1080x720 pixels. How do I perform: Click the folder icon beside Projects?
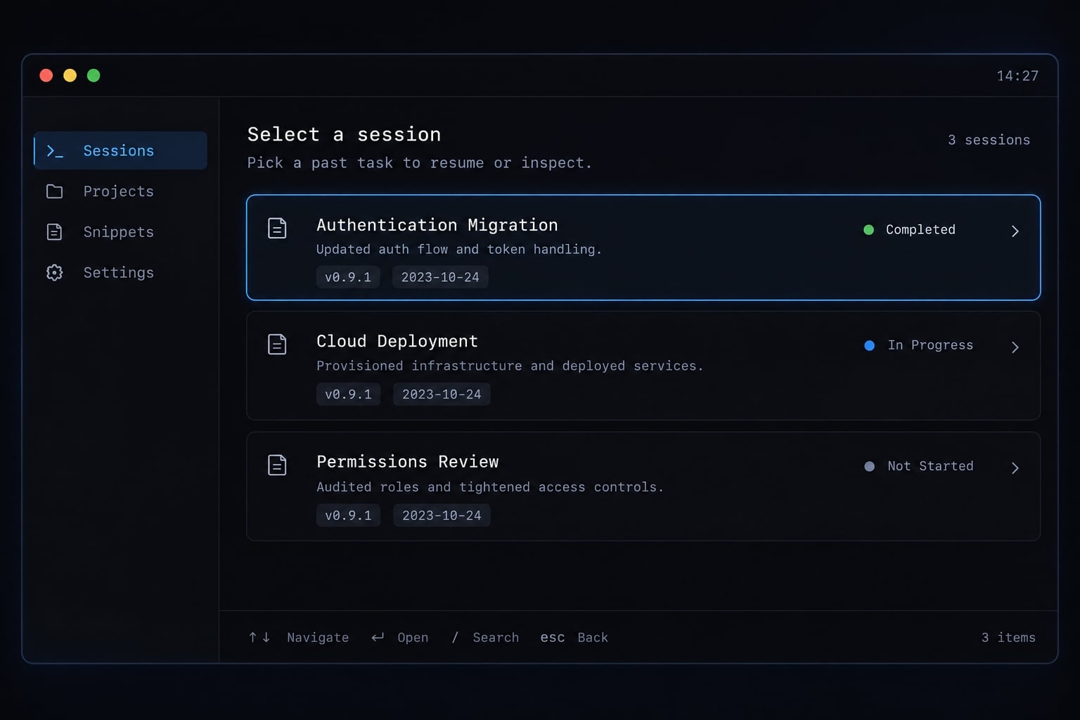[54, 191]
